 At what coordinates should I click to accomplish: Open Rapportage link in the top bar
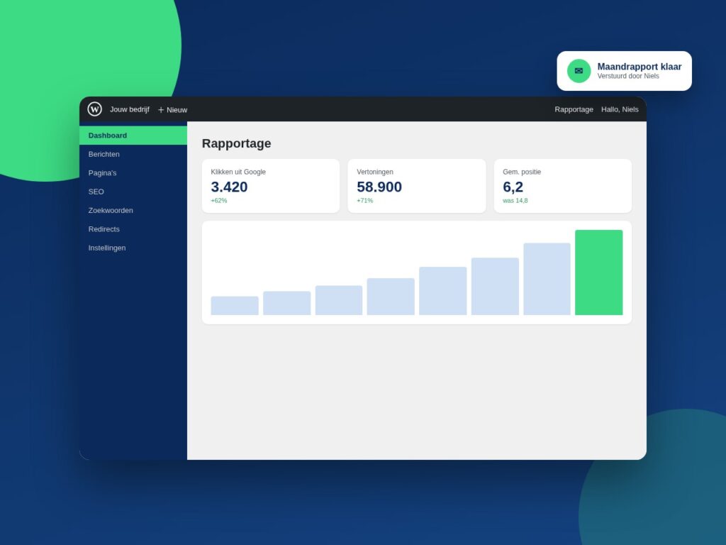574,109
